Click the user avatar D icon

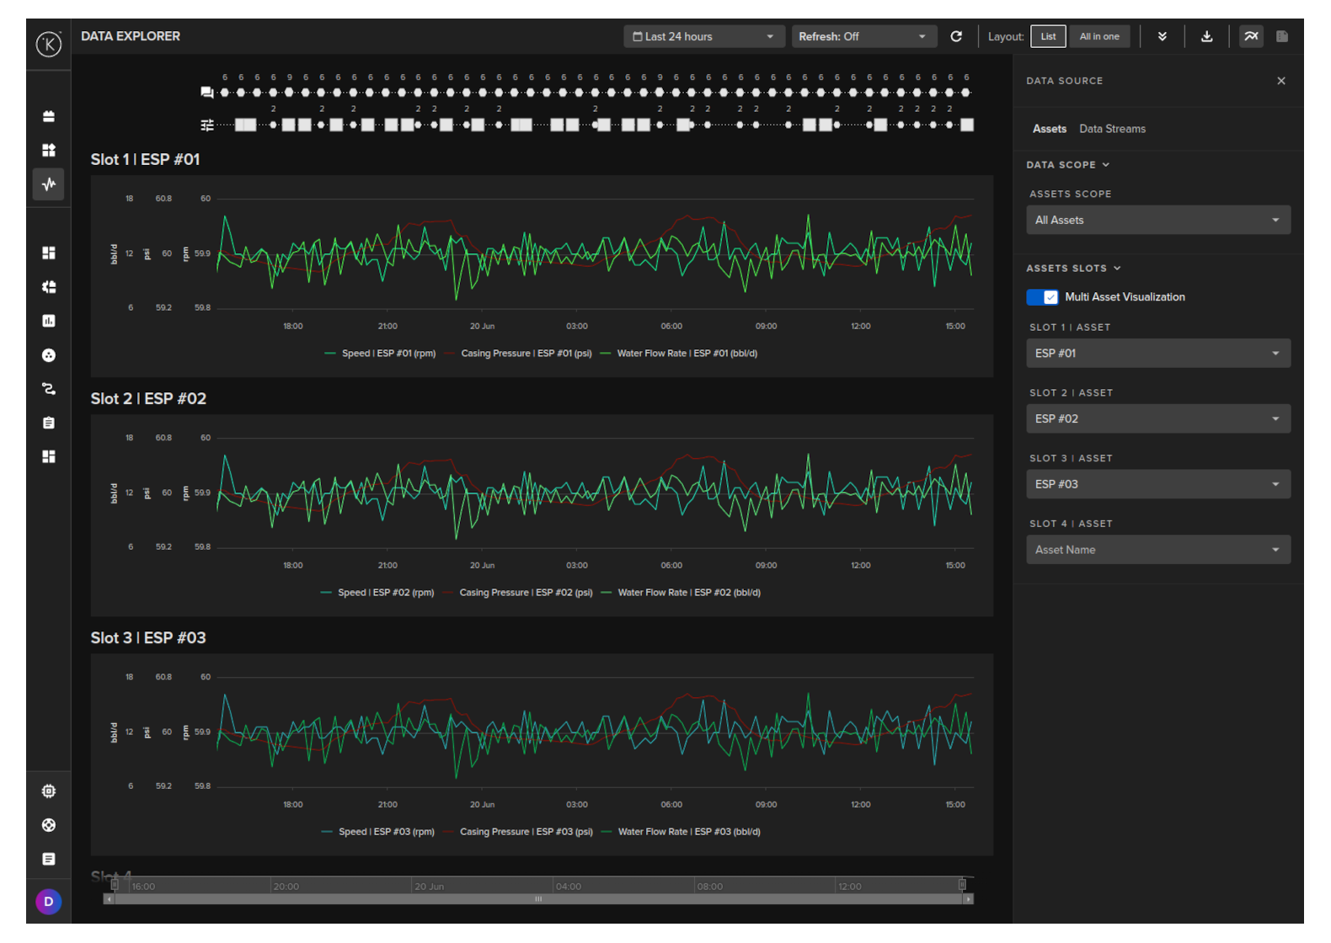[x=49, y=902]
